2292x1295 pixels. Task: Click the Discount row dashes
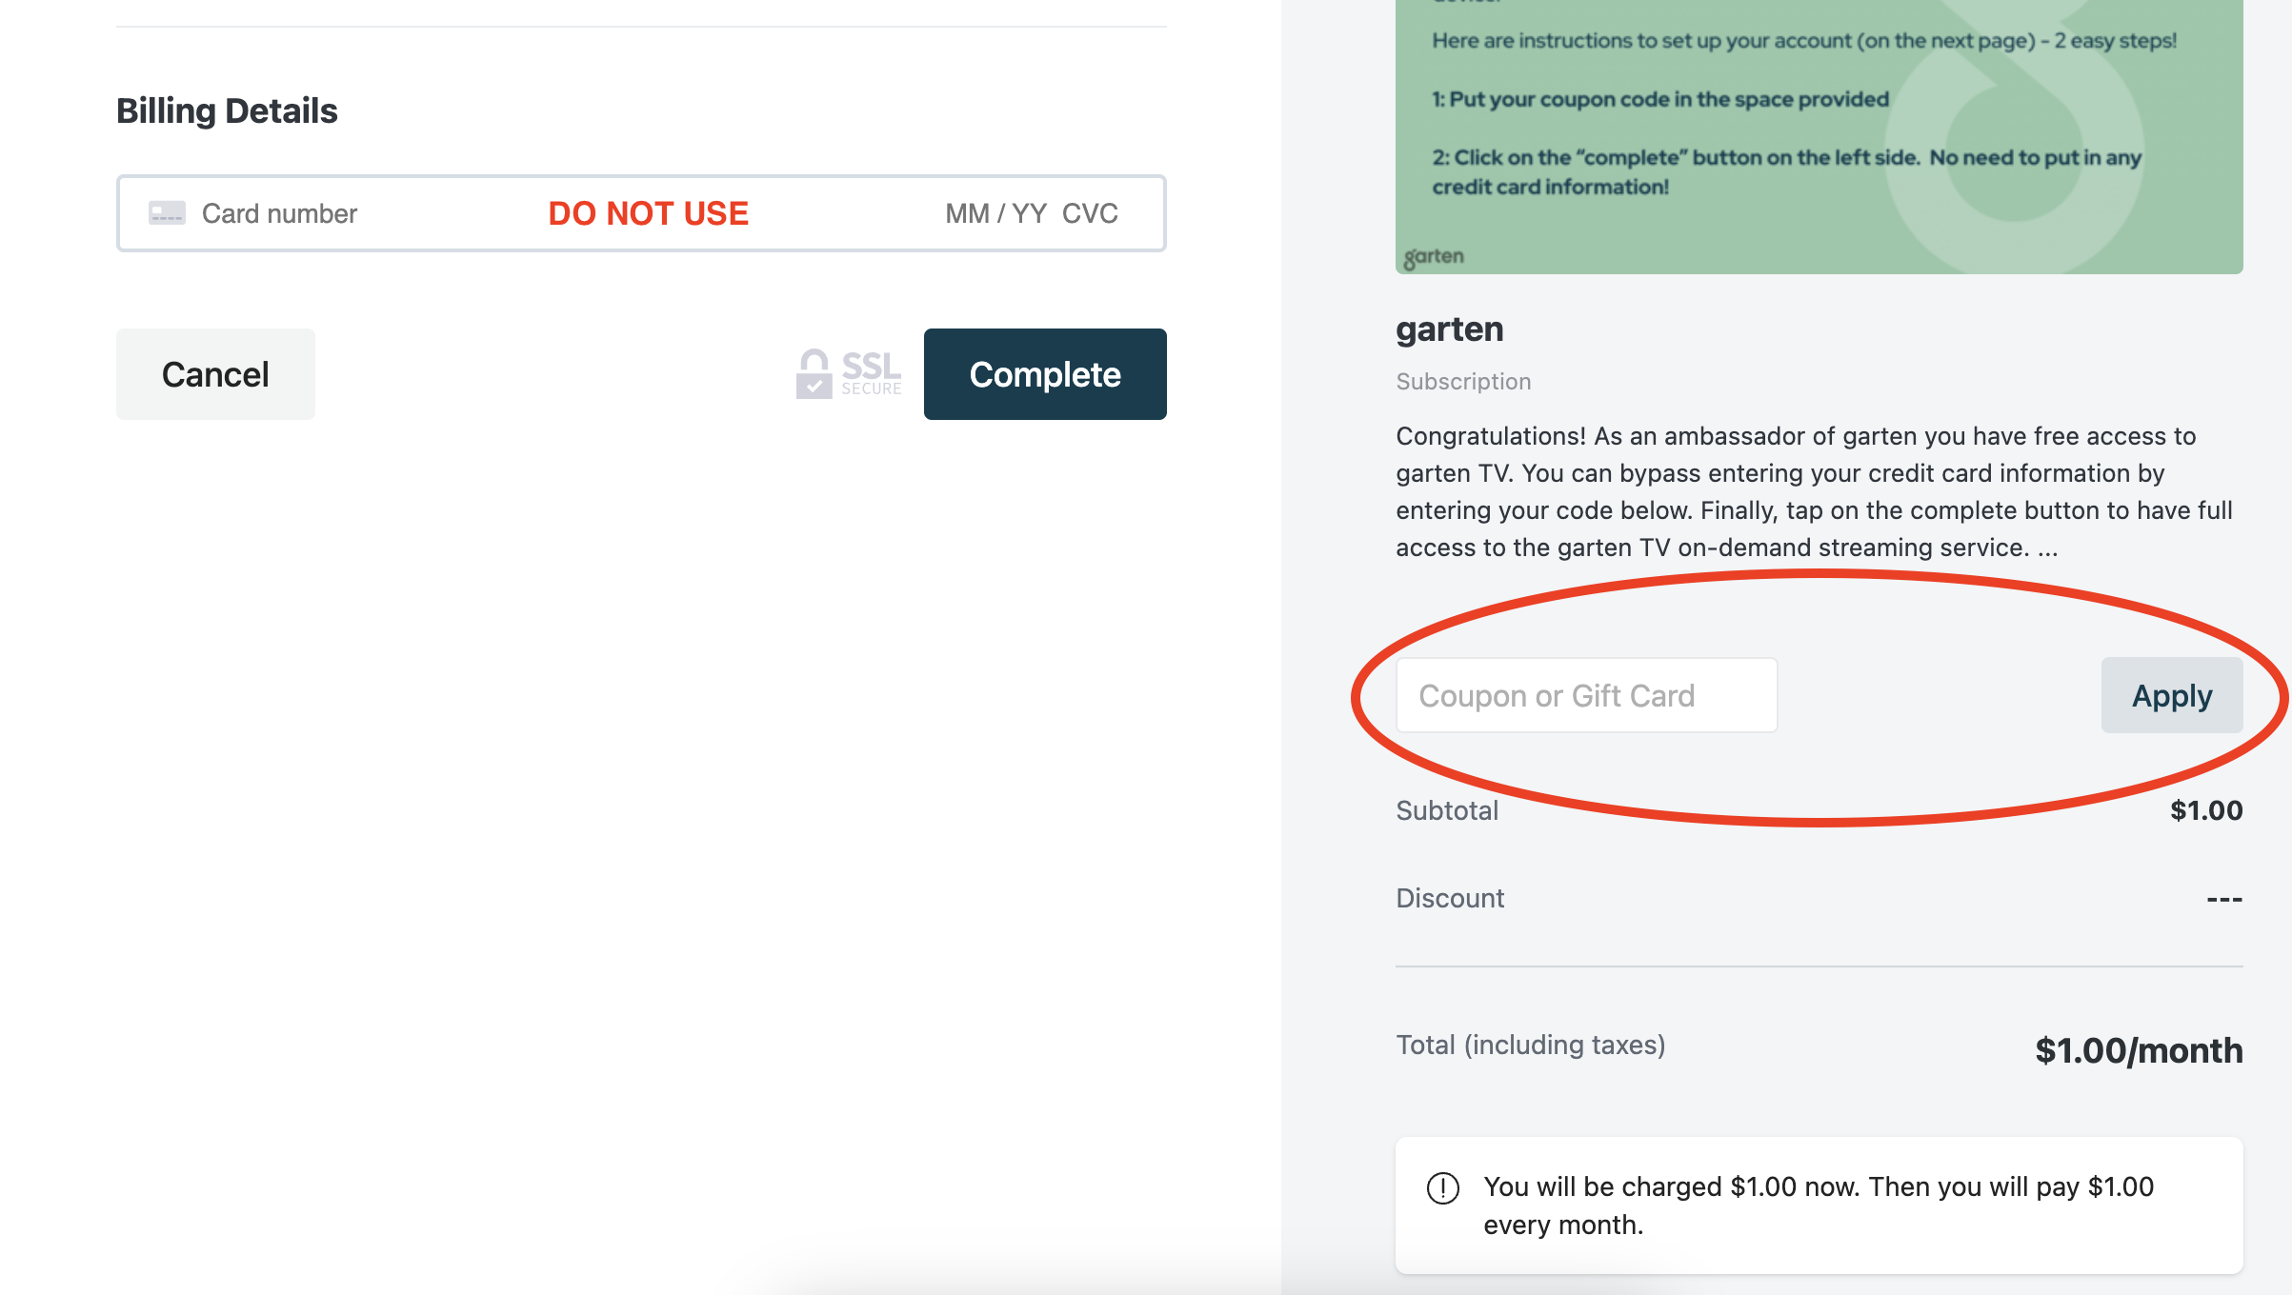(x=2224, y=899)
